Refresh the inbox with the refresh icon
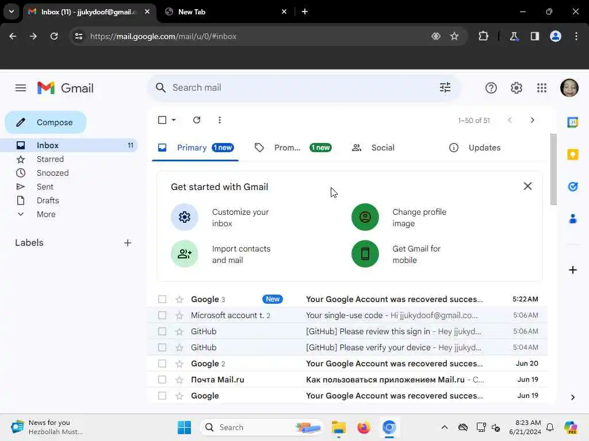Viewport: 589px width, 441px height. (x=197, y=120)
